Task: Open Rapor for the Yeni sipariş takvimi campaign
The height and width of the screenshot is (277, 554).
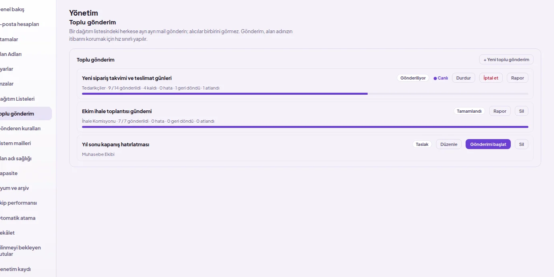Action: coord(518,78)
